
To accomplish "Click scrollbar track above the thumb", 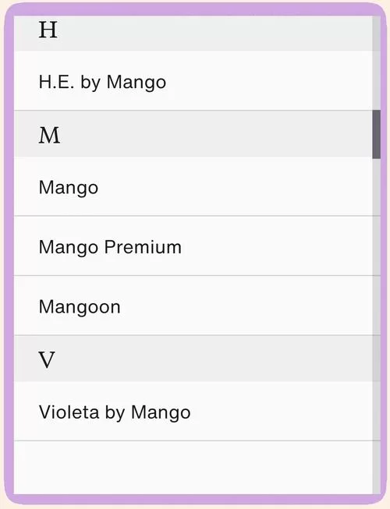I will 377,63.
